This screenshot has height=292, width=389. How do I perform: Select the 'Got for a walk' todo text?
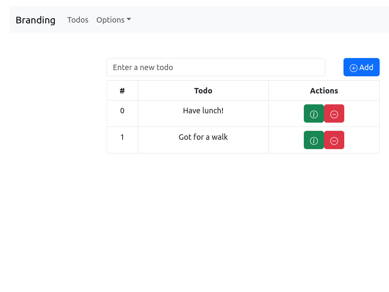[x=203, y=137]
